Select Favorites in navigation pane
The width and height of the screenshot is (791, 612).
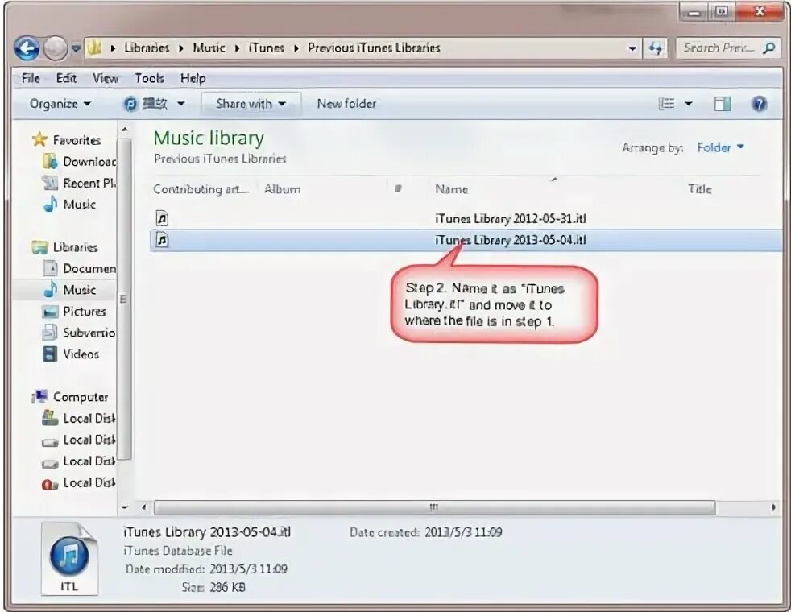coord(77,140)
